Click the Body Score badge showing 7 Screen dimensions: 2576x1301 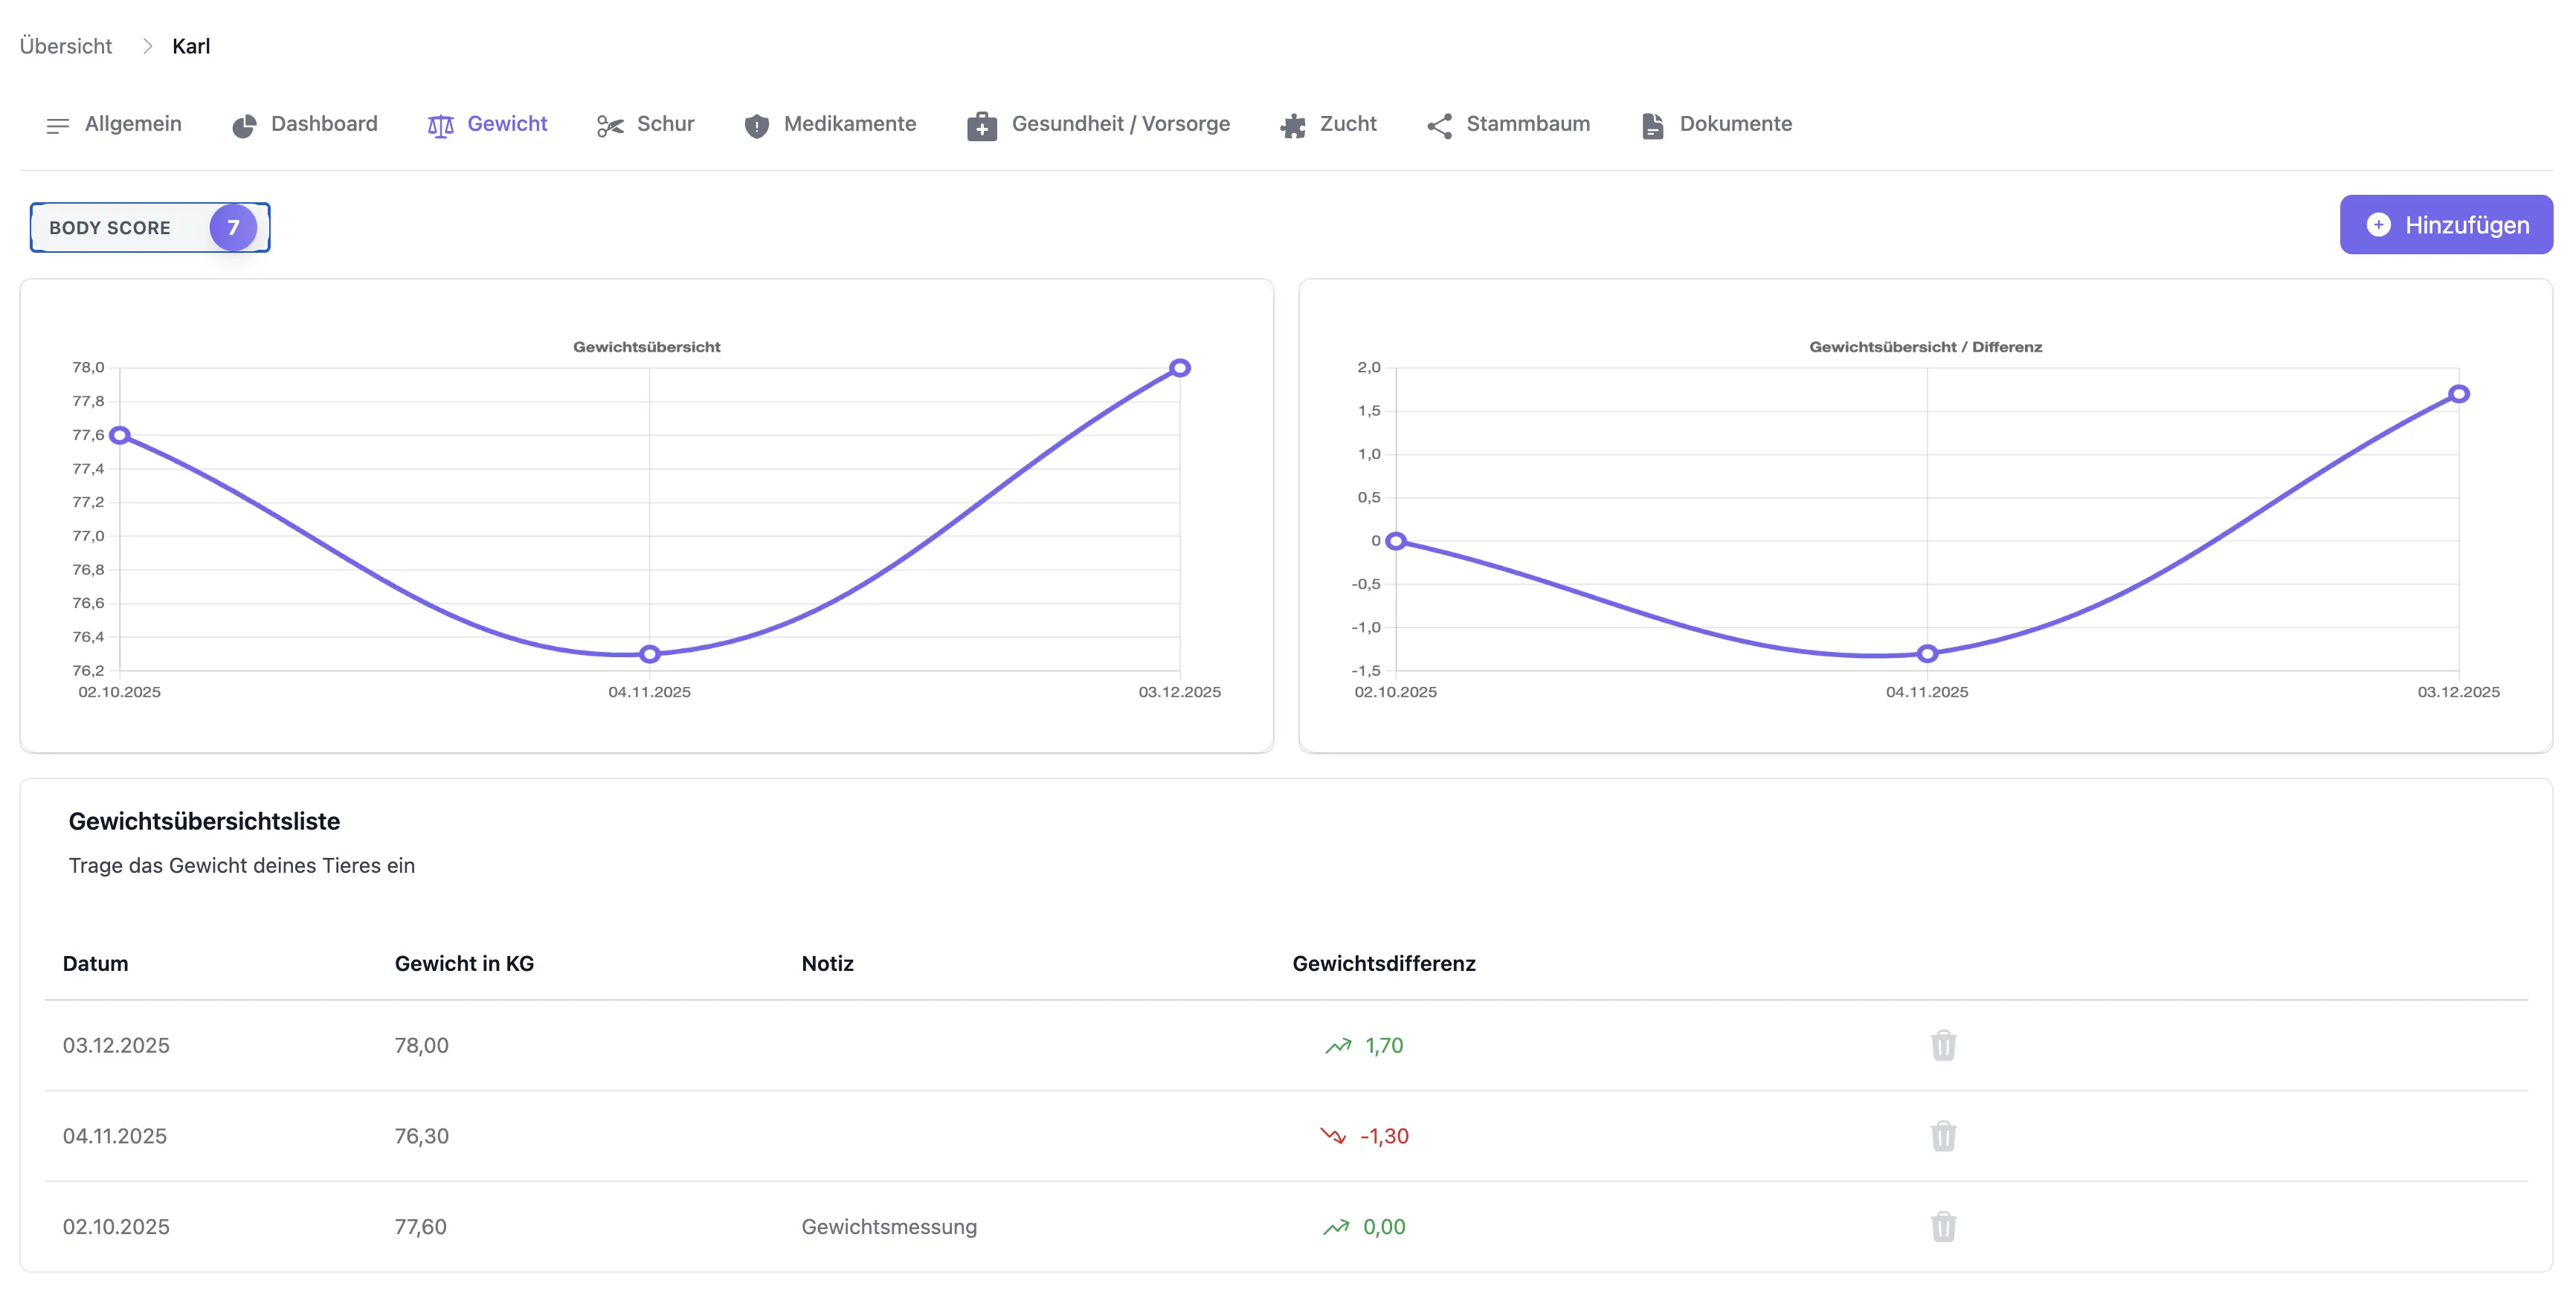point(232,227)
